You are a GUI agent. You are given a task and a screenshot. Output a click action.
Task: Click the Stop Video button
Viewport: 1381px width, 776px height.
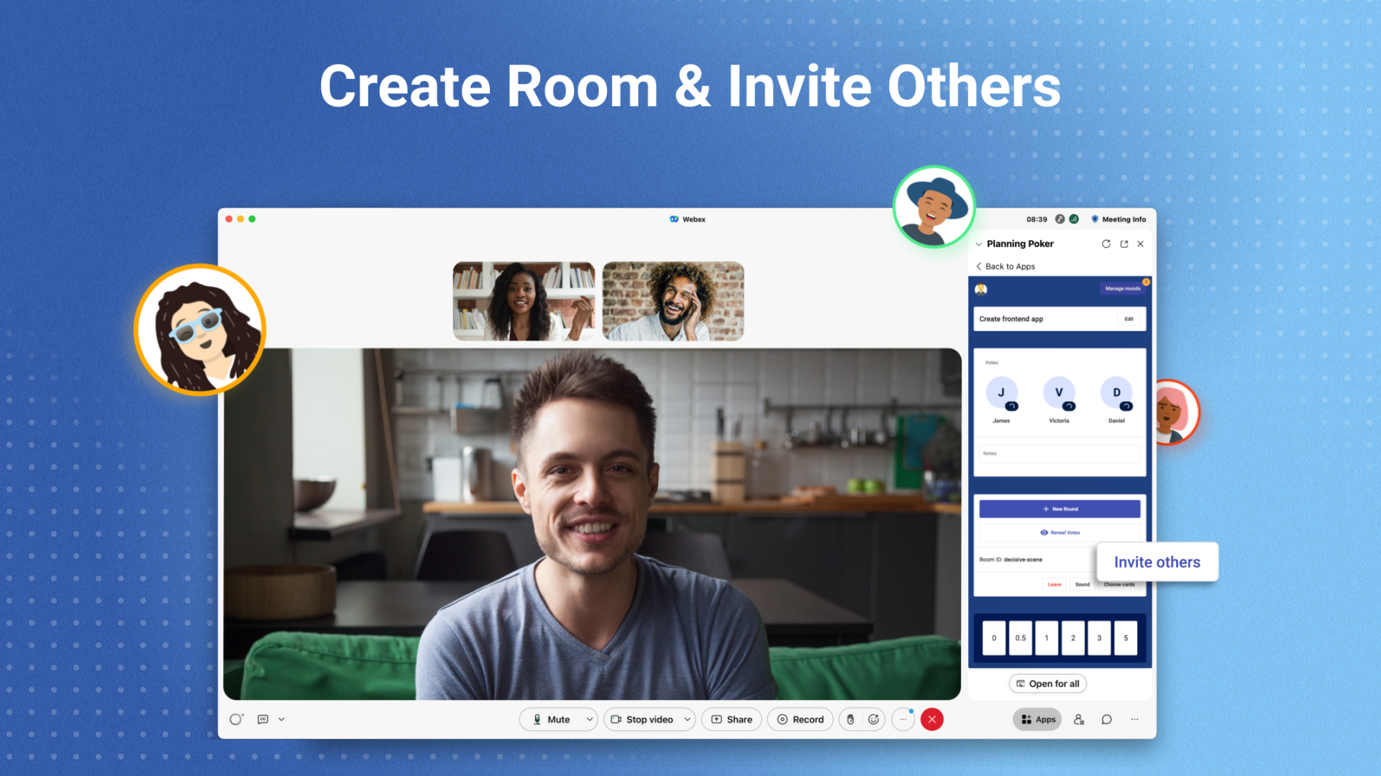650,719
